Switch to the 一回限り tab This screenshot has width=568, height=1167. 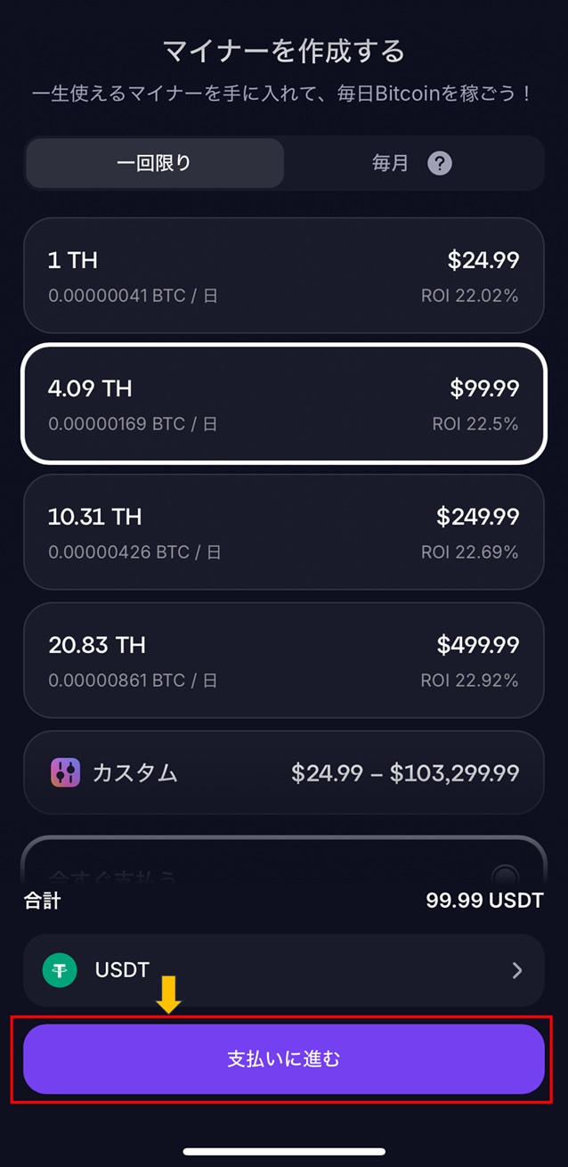pos(155,163)
